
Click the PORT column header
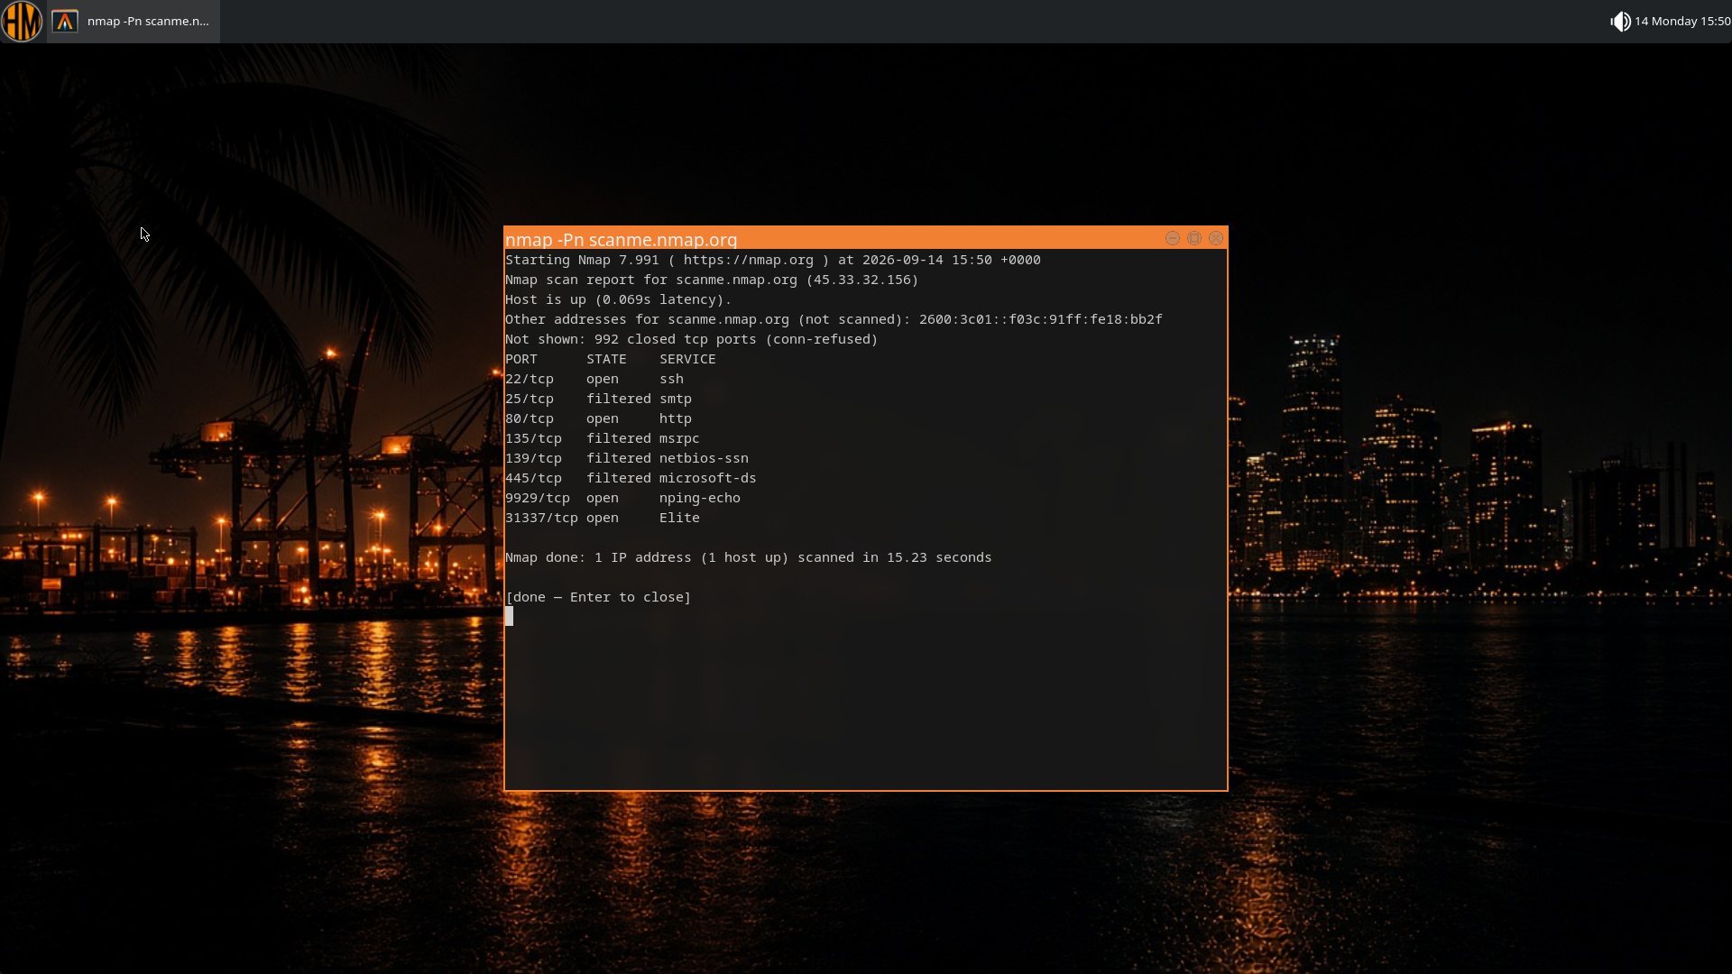[x=521, y=359]
